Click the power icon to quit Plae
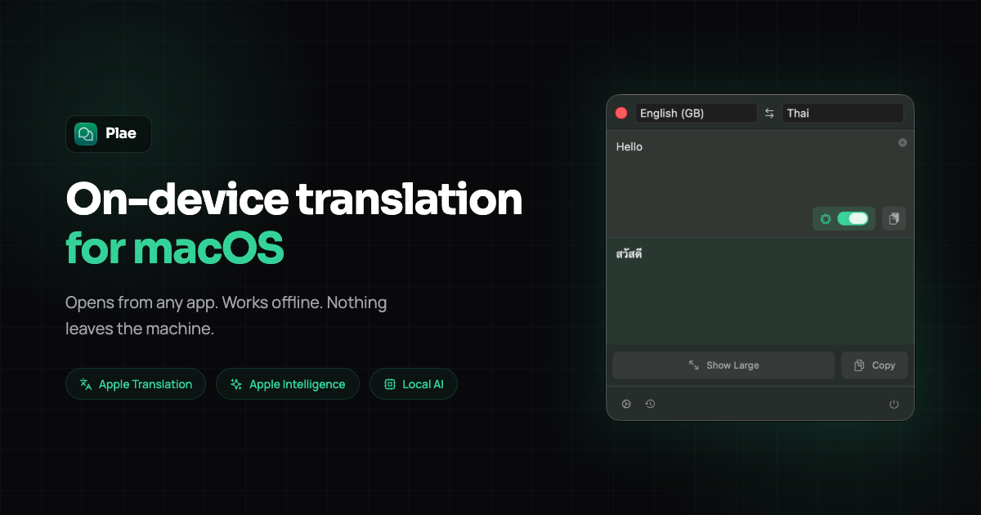Screen dimensions: 981x515 click(894, 403)
